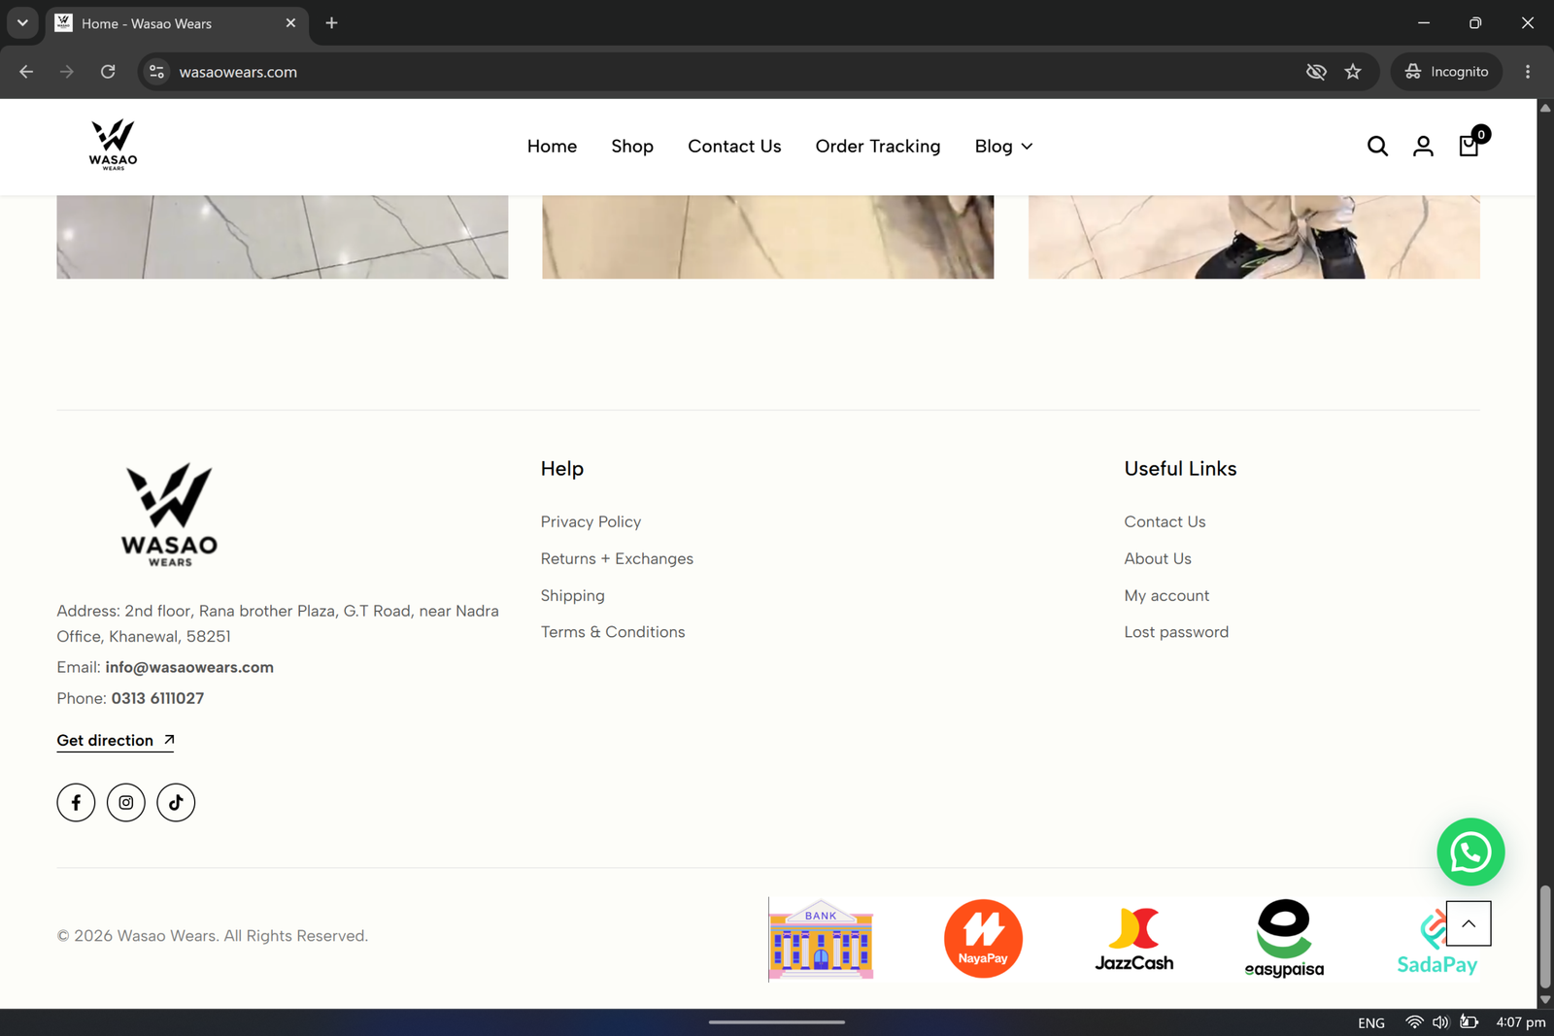The height and width of the screenshot is (1036, 1554).
Task: Click the NayaPay payment logo
Action: point(983,939)
